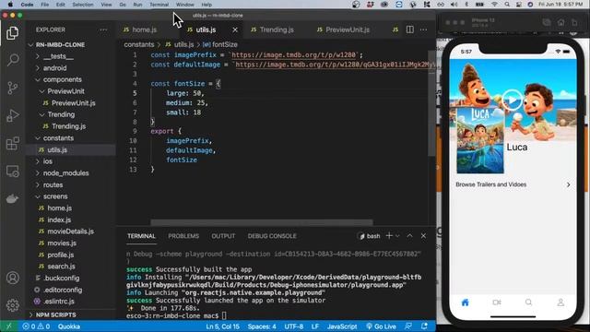Open the Selection menu in menu bar
This screenshot has width=590, height=332.
pos(83,5)
